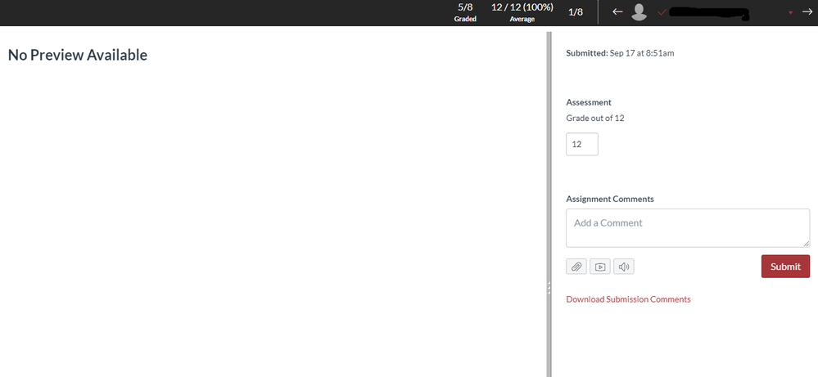Click the vertical panel divider handle

[549, 288]
